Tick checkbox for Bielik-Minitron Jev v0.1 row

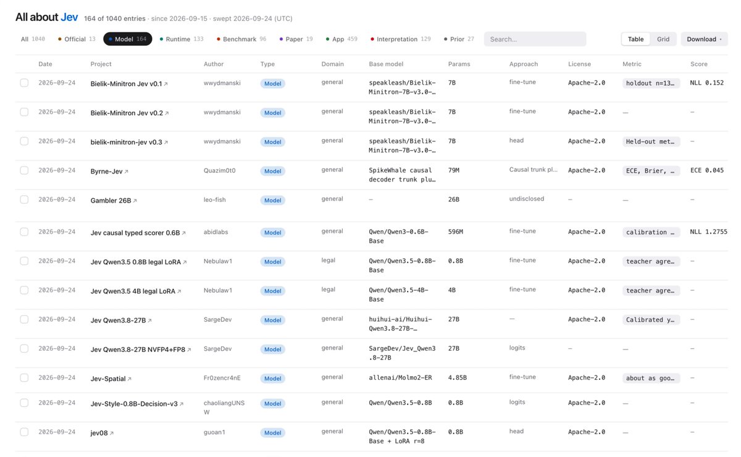coord(24,83)
